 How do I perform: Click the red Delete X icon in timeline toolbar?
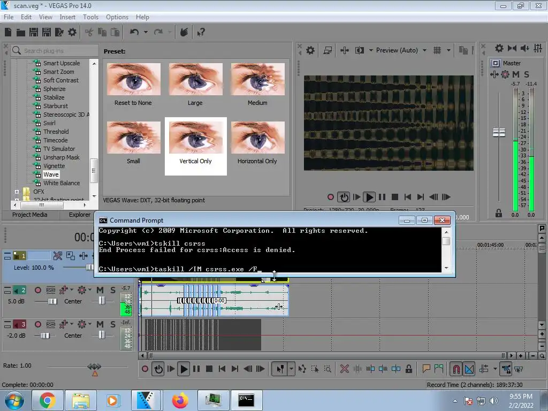(x=344, y=369)
